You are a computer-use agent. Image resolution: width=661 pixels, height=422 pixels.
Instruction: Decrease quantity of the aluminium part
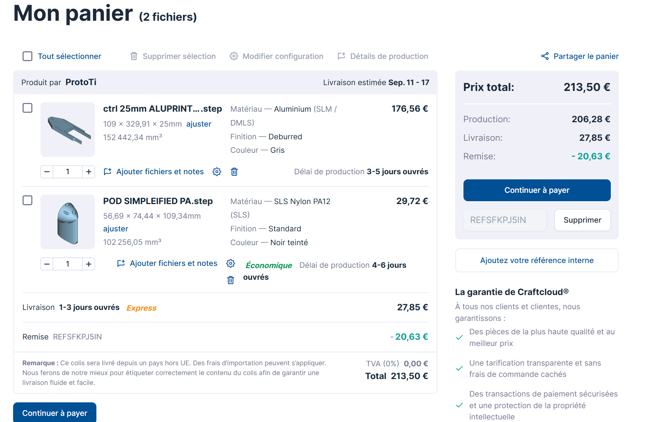[47, 172]
